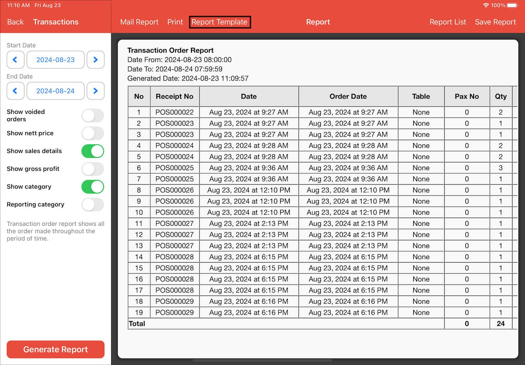Toggle Reporting category switch

coord(93,204)
